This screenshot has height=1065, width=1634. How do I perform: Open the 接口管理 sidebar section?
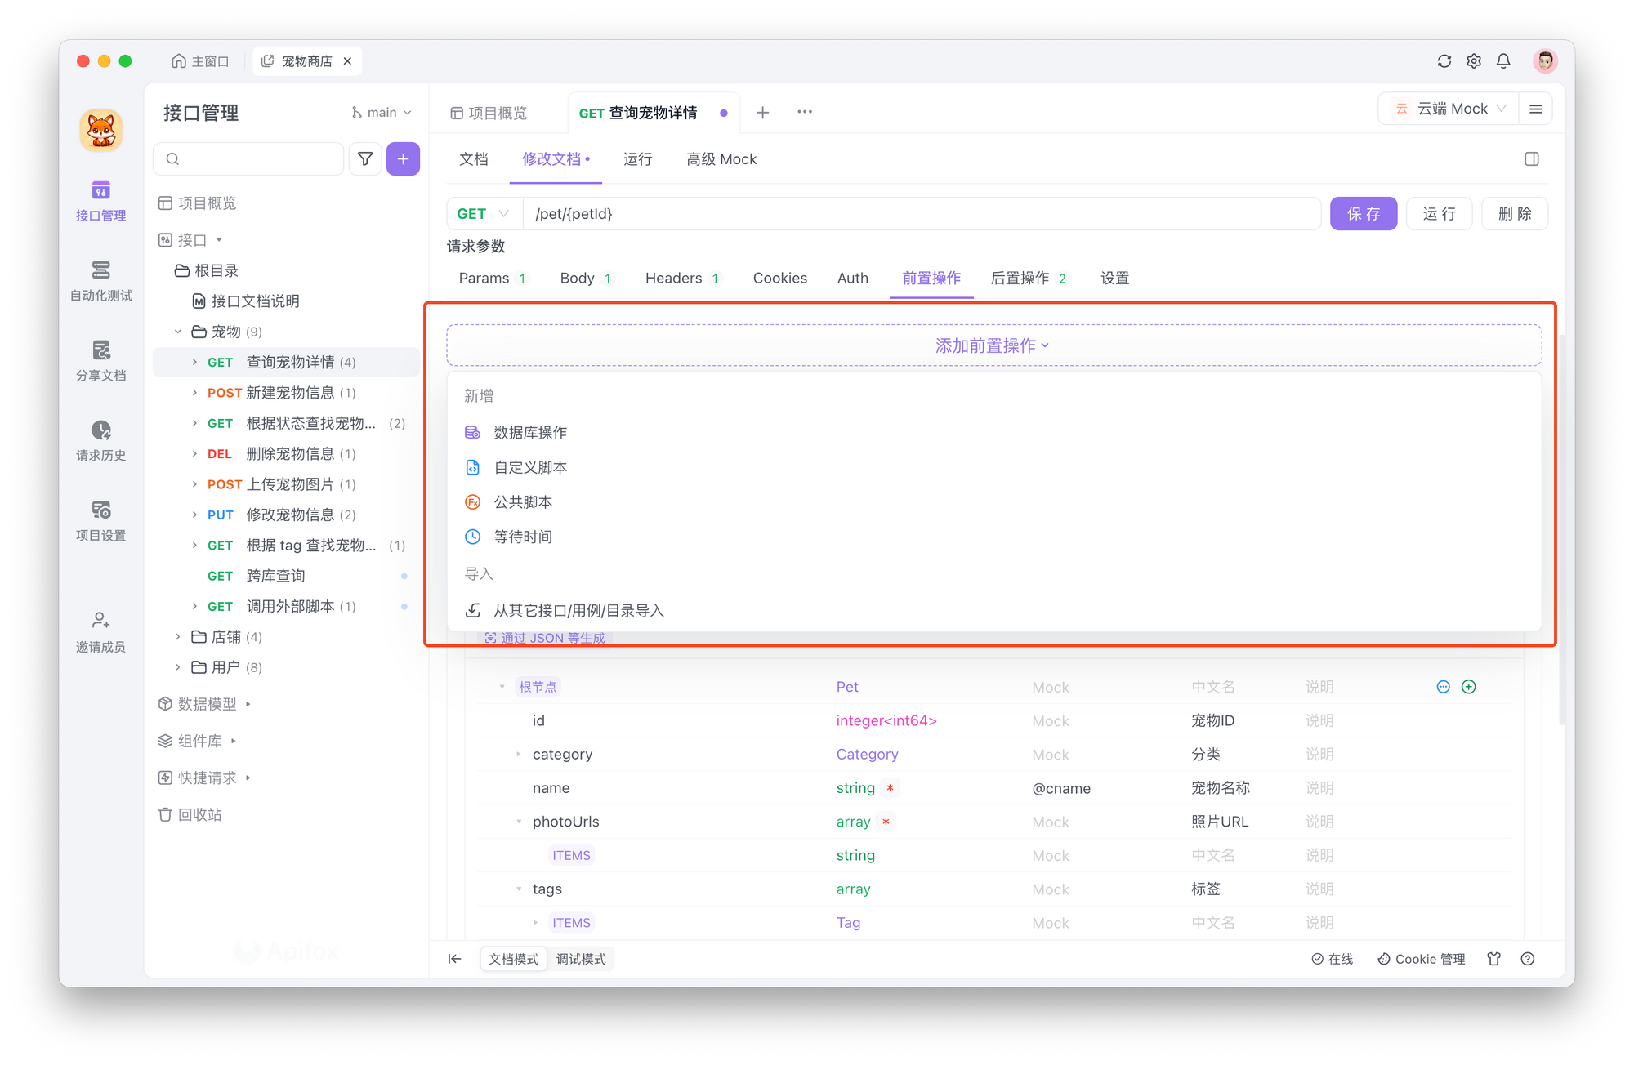[x=100, y=201]
